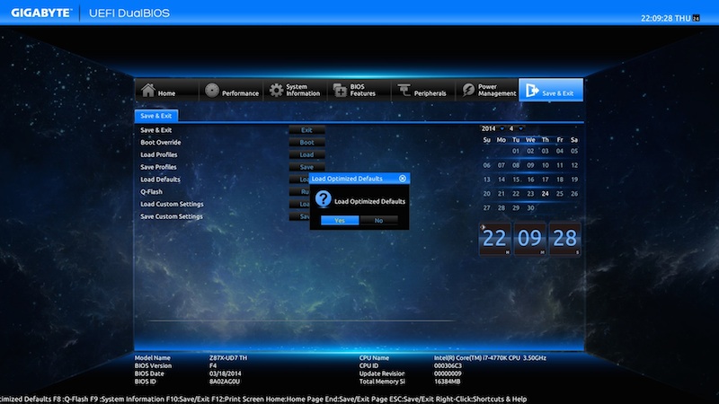Pick day 30 in the calendar
719x404 pixels.
tap(530, 208)
